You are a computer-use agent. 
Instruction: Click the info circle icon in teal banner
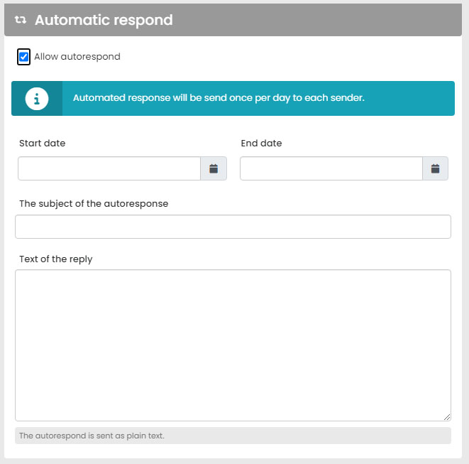(37, 98)
